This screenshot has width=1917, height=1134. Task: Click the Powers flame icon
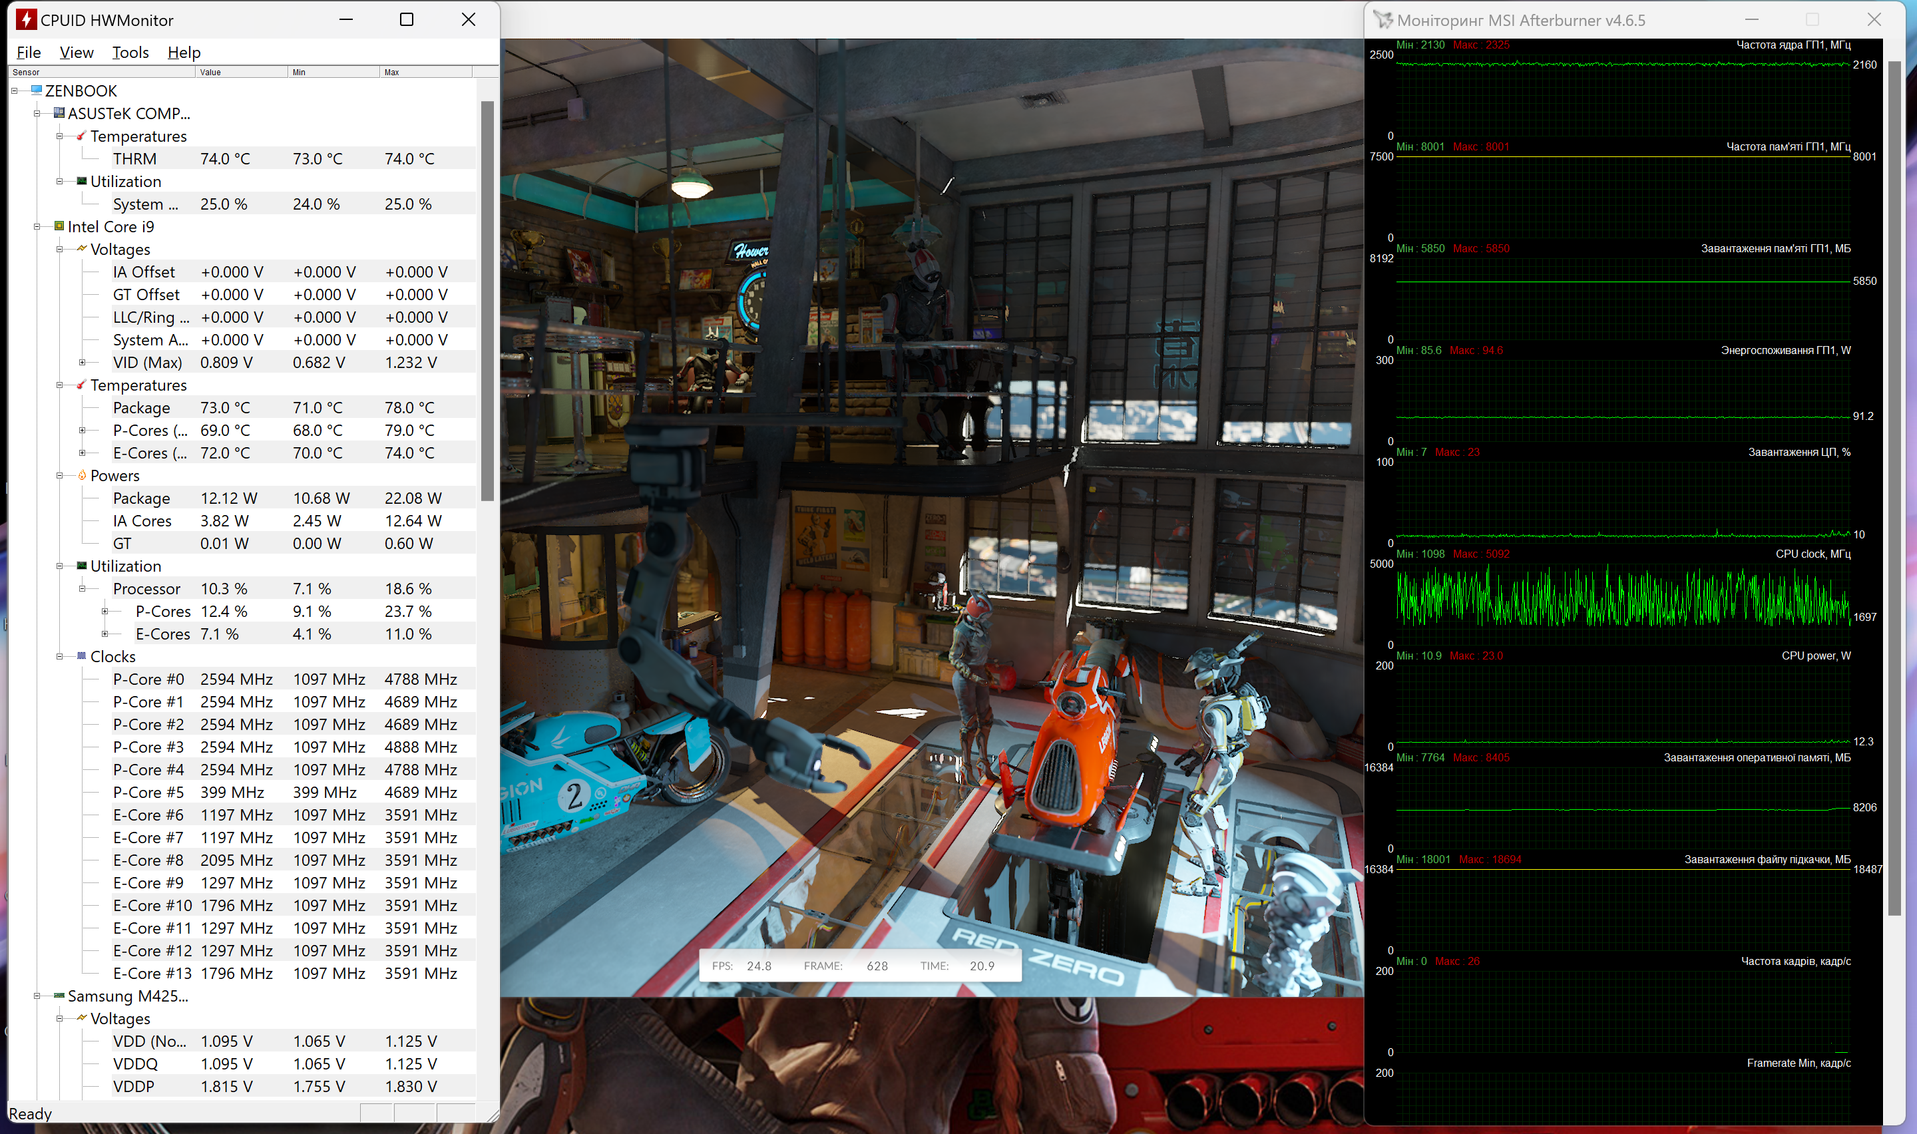[x=82, y=475]
